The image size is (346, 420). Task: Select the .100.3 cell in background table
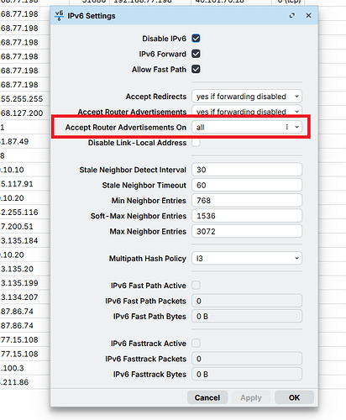pos(12,368)
